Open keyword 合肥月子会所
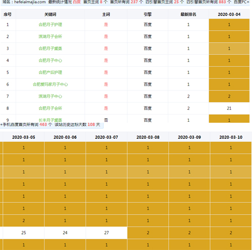This screenshot has width=252, height=250. 50,108
